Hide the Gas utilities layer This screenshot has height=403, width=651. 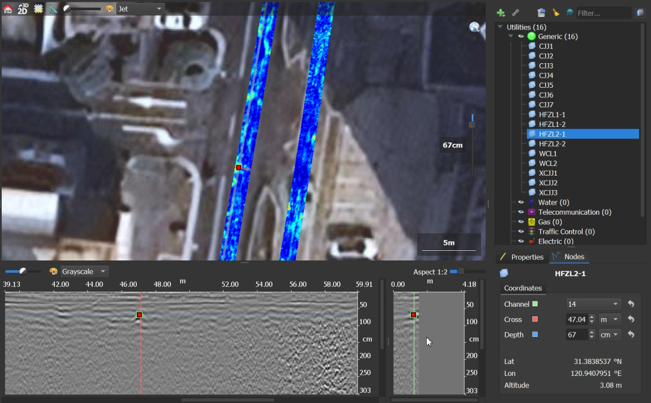(x=521, y=222)
